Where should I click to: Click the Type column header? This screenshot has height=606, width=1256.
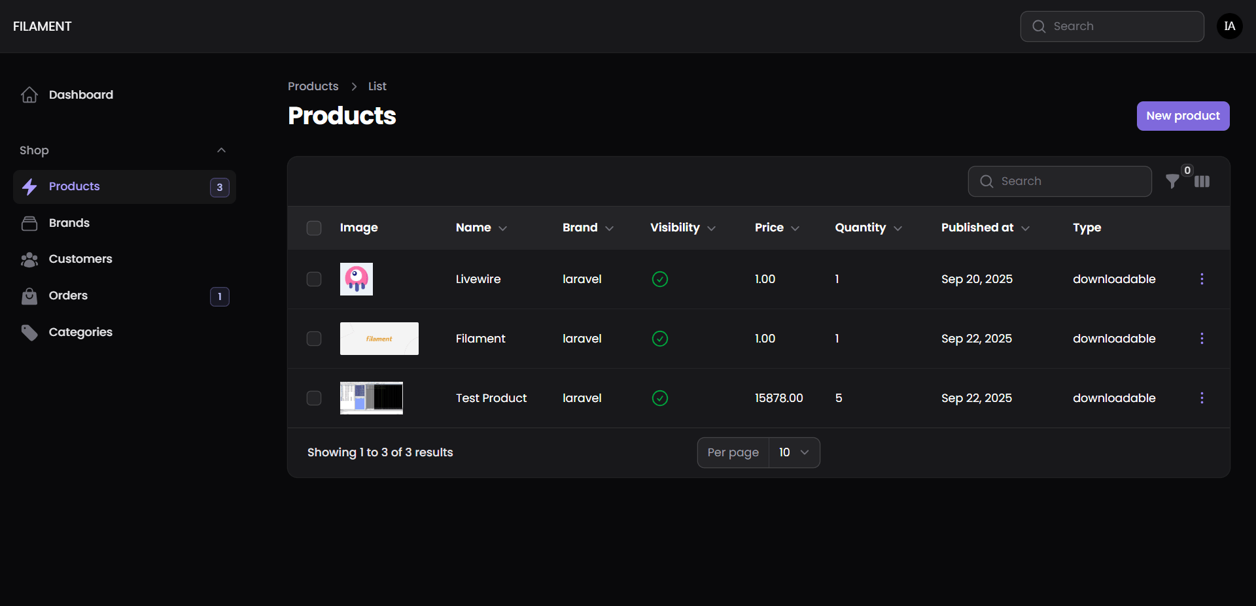1087,227
